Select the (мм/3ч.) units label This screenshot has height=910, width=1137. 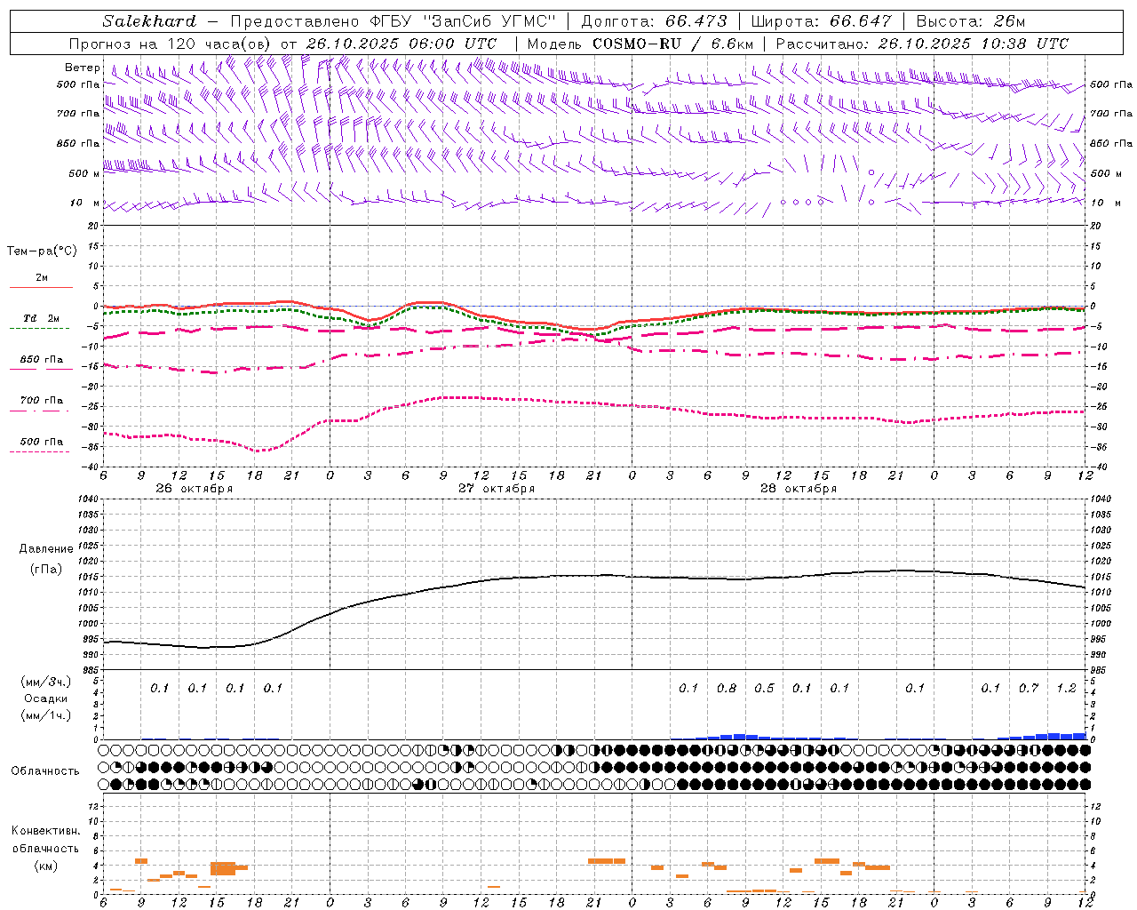tap(45, 682)
